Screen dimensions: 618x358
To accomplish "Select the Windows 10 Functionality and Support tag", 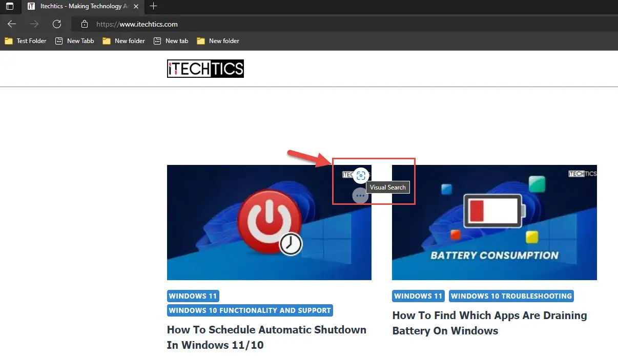I will (x=250, y=310).
